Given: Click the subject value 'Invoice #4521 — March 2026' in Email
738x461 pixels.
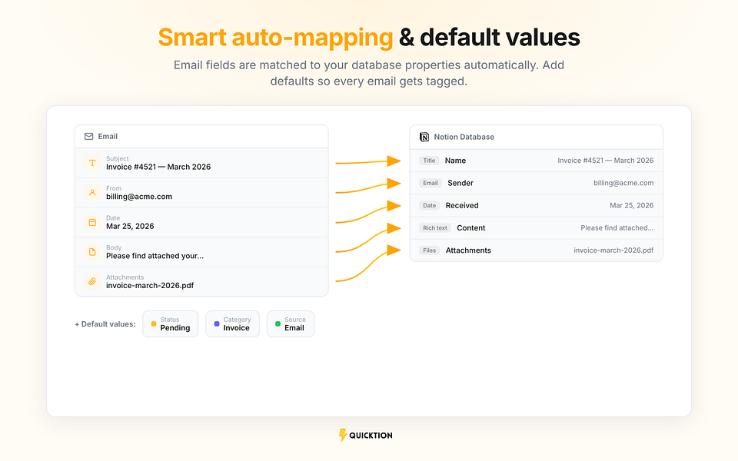Looking at the screenshot, I should click(158, 167).
